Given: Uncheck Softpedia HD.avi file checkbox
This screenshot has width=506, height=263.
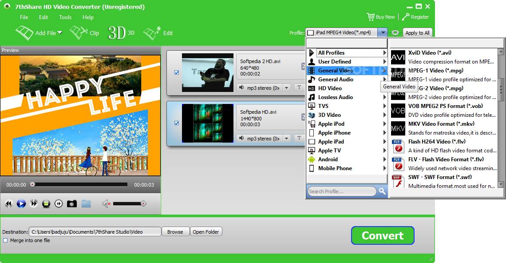Looking at the screenshot, I should click(177, 123).
